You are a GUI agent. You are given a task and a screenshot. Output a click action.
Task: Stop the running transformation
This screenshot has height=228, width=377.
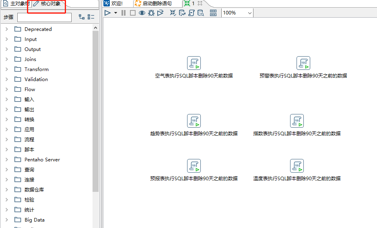tap(133, 13)
